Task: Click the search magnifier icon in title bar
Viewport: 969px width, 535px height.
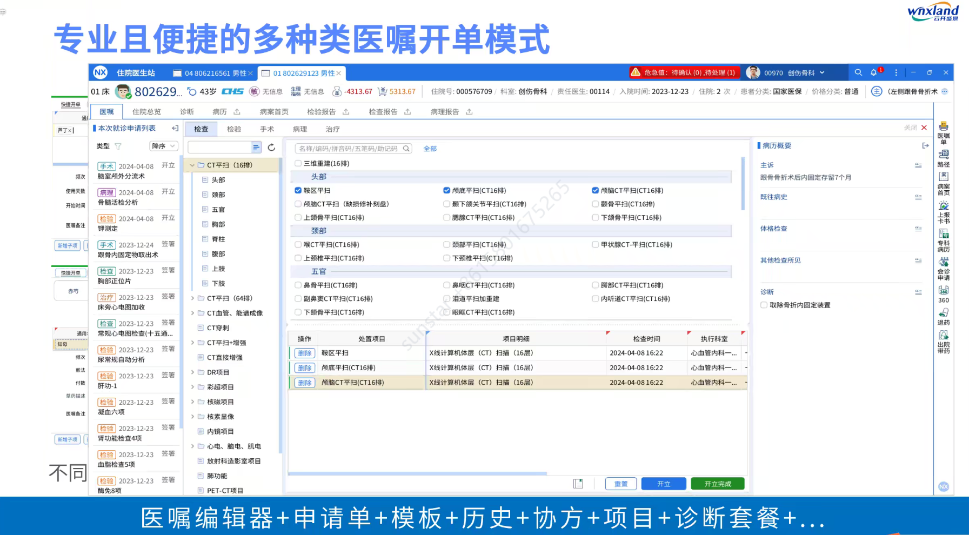Action: click(x=858, y=72)
